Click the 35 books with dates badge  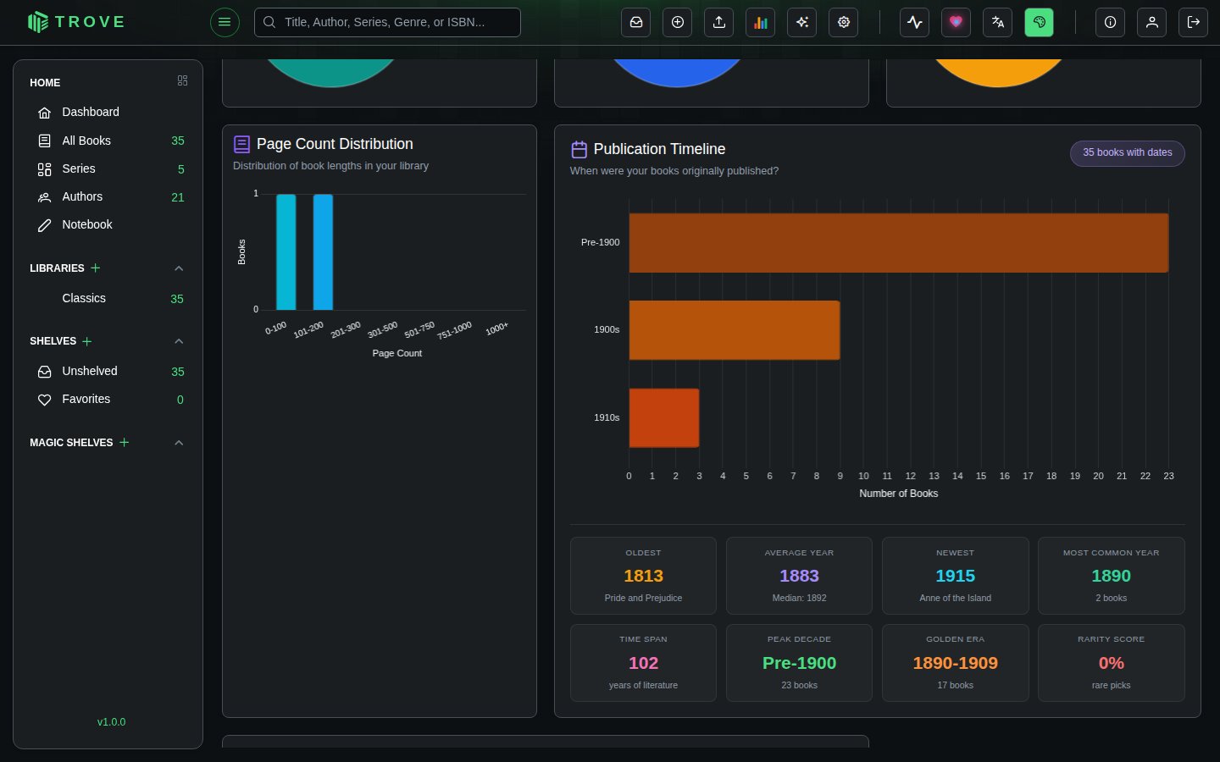click(1128, 153)
